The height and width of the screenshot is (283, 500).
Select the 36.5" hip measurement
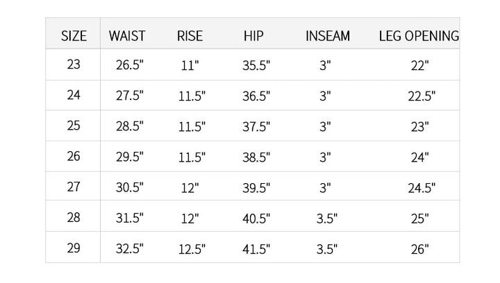tap(256, 96)
